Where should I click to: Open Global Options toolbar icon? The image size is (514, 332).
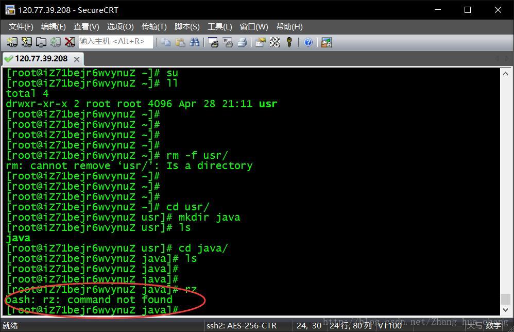(x=275, y=42)
